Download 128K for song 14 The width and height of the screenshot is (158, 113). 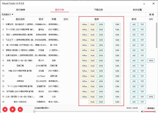(x=117, y=92)
